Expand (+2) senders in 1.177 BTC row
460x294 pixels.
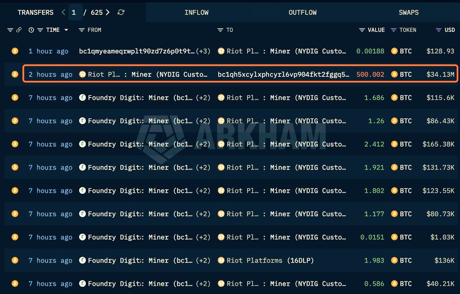pos(203,214)
